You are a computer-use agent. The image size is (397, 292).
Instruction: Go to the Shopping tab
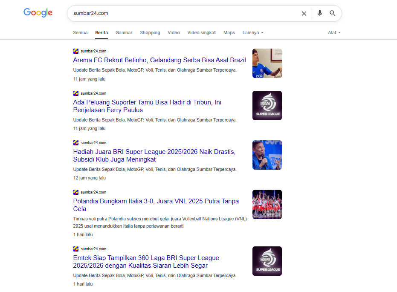pyautogui.click(x=150, y=33)
